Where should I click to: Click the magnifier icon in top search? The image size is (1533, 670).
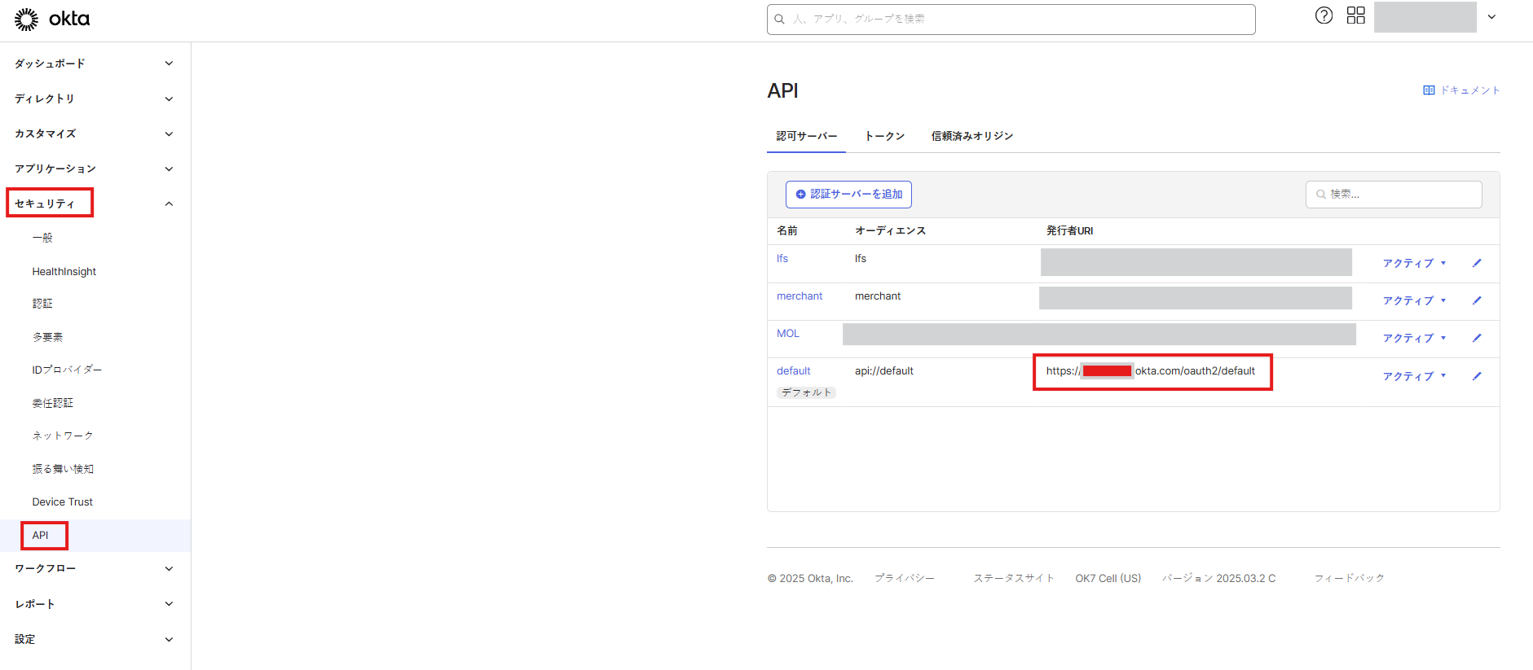click(780, 19)
